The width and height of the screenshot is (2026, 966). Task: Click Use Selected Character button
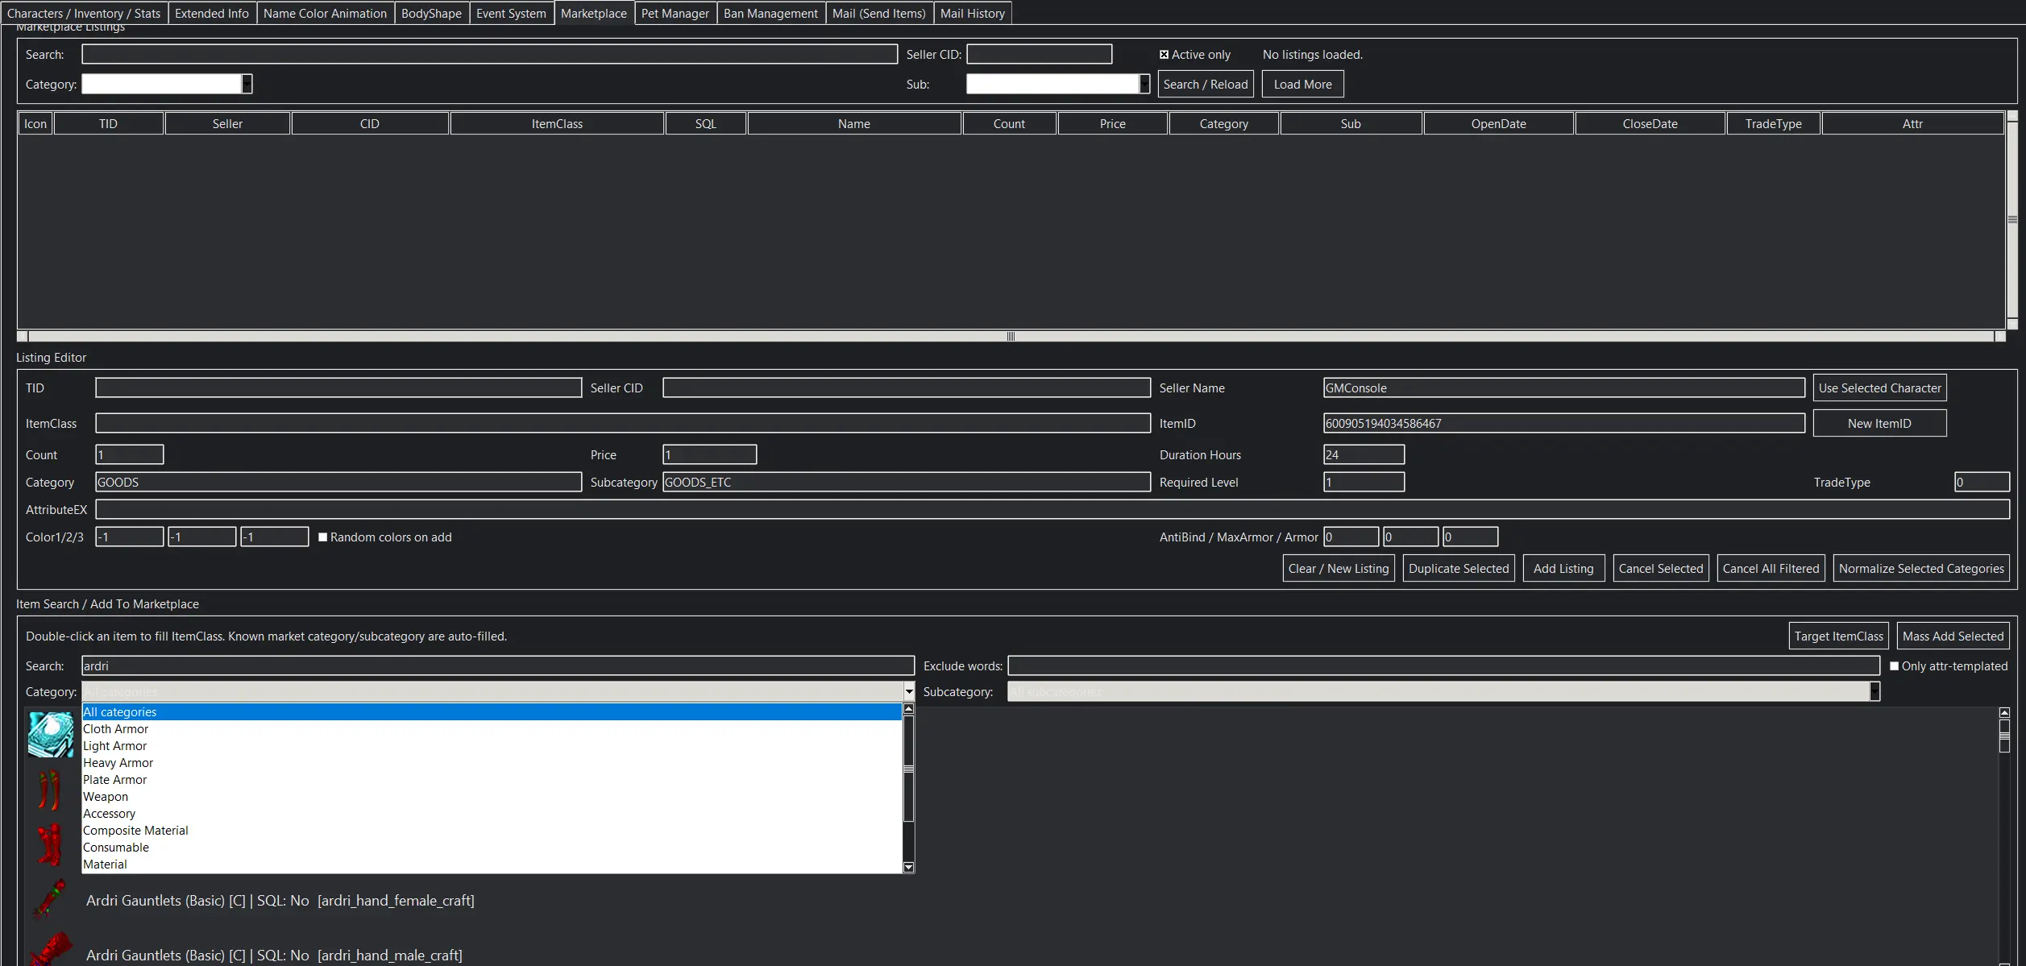click(x=1880, y=388)
